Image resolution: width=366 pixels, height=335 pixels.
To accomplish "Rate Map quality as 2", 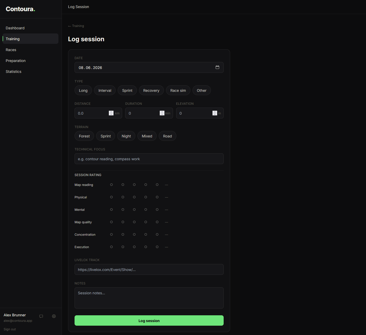I will click(x=123, y=222).
